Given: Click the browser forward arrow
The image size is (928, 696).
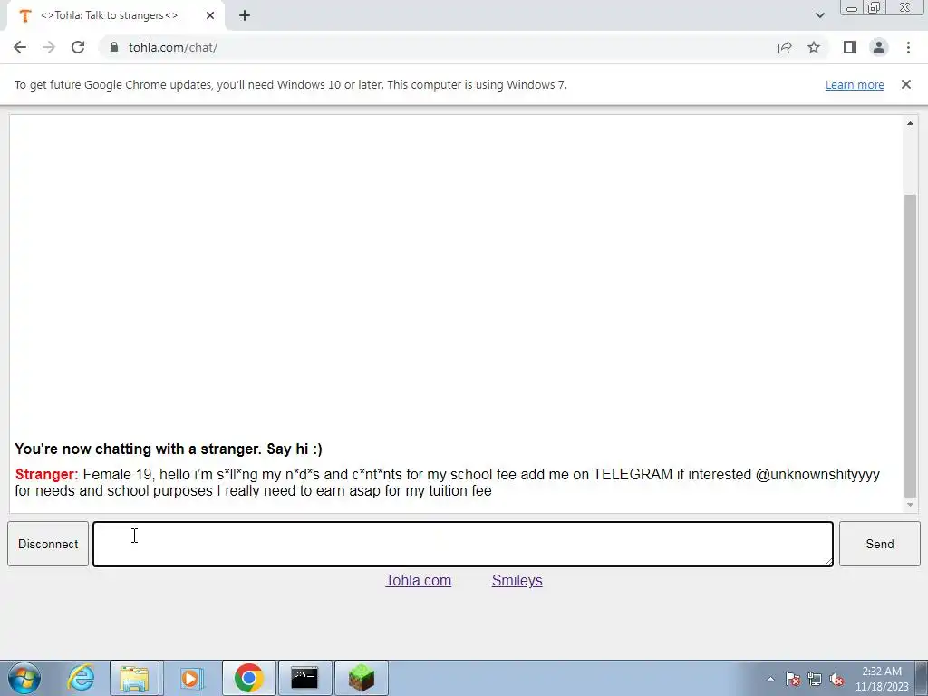Looking at the screenshot, I should click(49, 47).
